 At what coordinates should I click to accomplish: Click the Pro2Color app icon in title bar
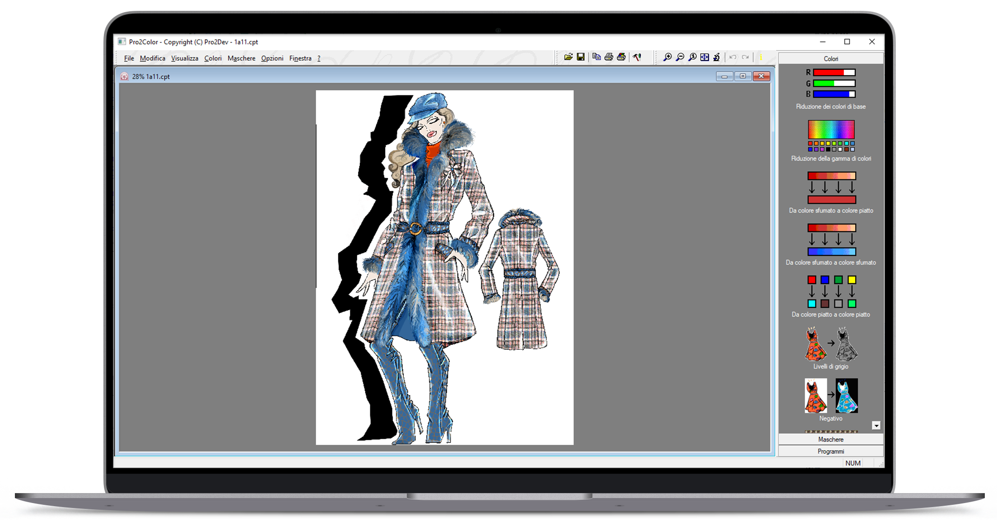click(x=121, y=42)
